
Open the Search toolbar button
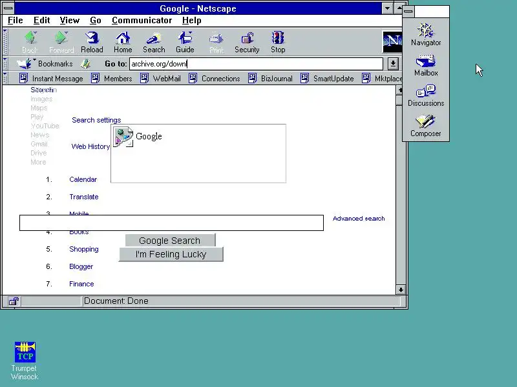[x=154, y=42]
